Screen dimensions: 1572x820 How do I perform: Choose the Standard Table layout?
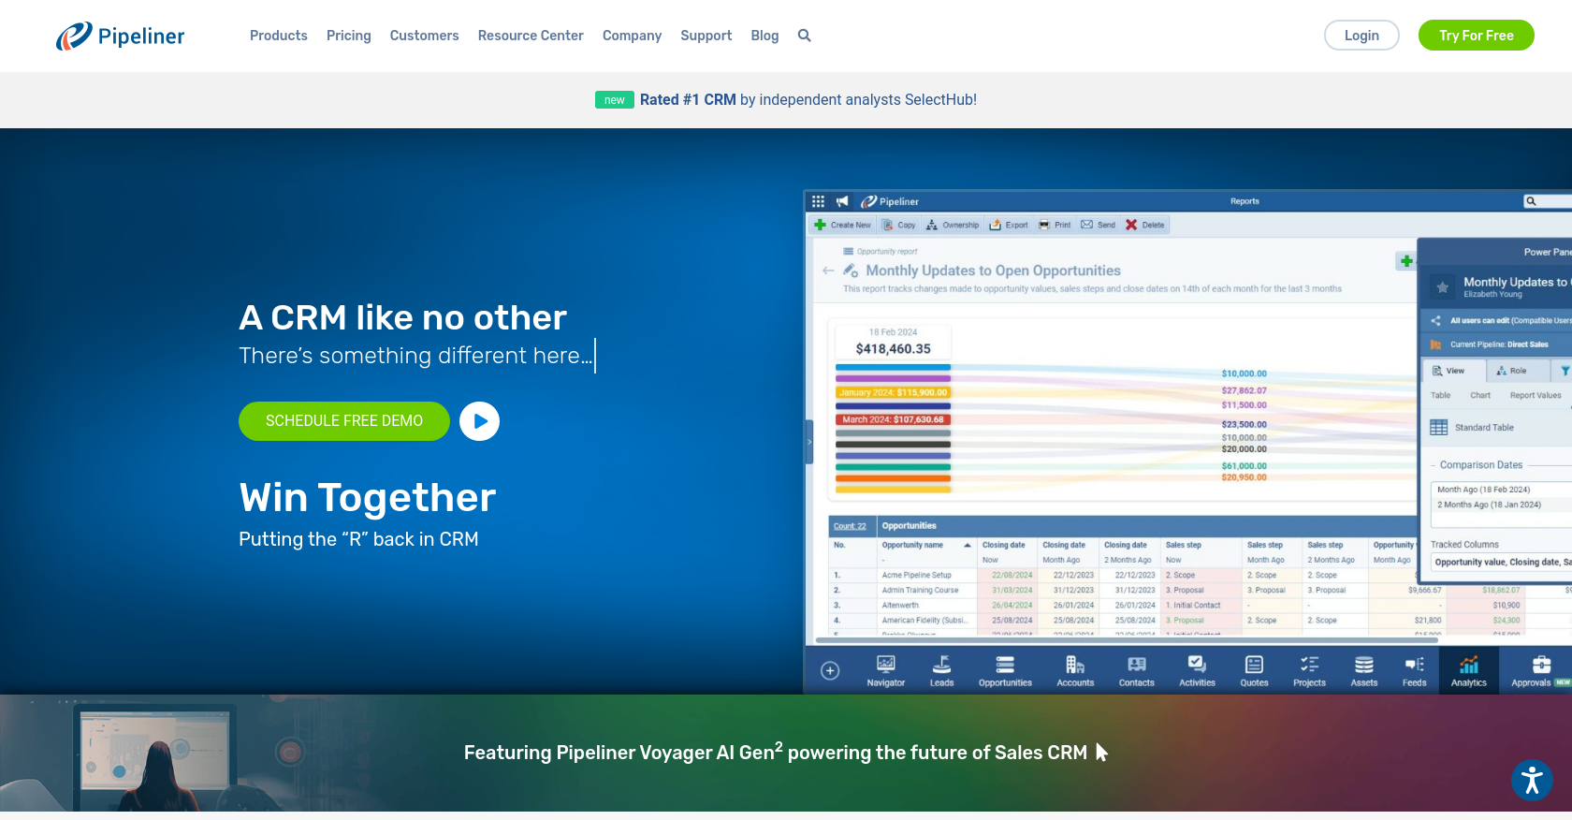click(x=1473, y=428)
